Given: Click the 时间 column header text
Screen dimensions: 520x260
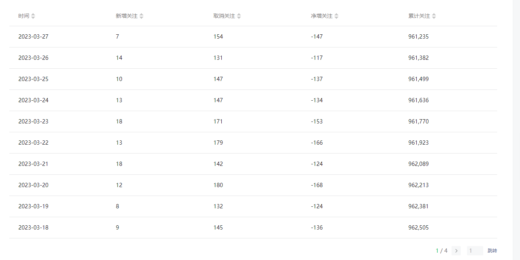Looking at the screenshot, I should [24, 16].
